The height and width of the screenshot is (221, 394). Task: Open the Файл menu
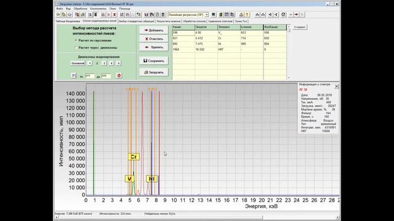coord(60,9)
